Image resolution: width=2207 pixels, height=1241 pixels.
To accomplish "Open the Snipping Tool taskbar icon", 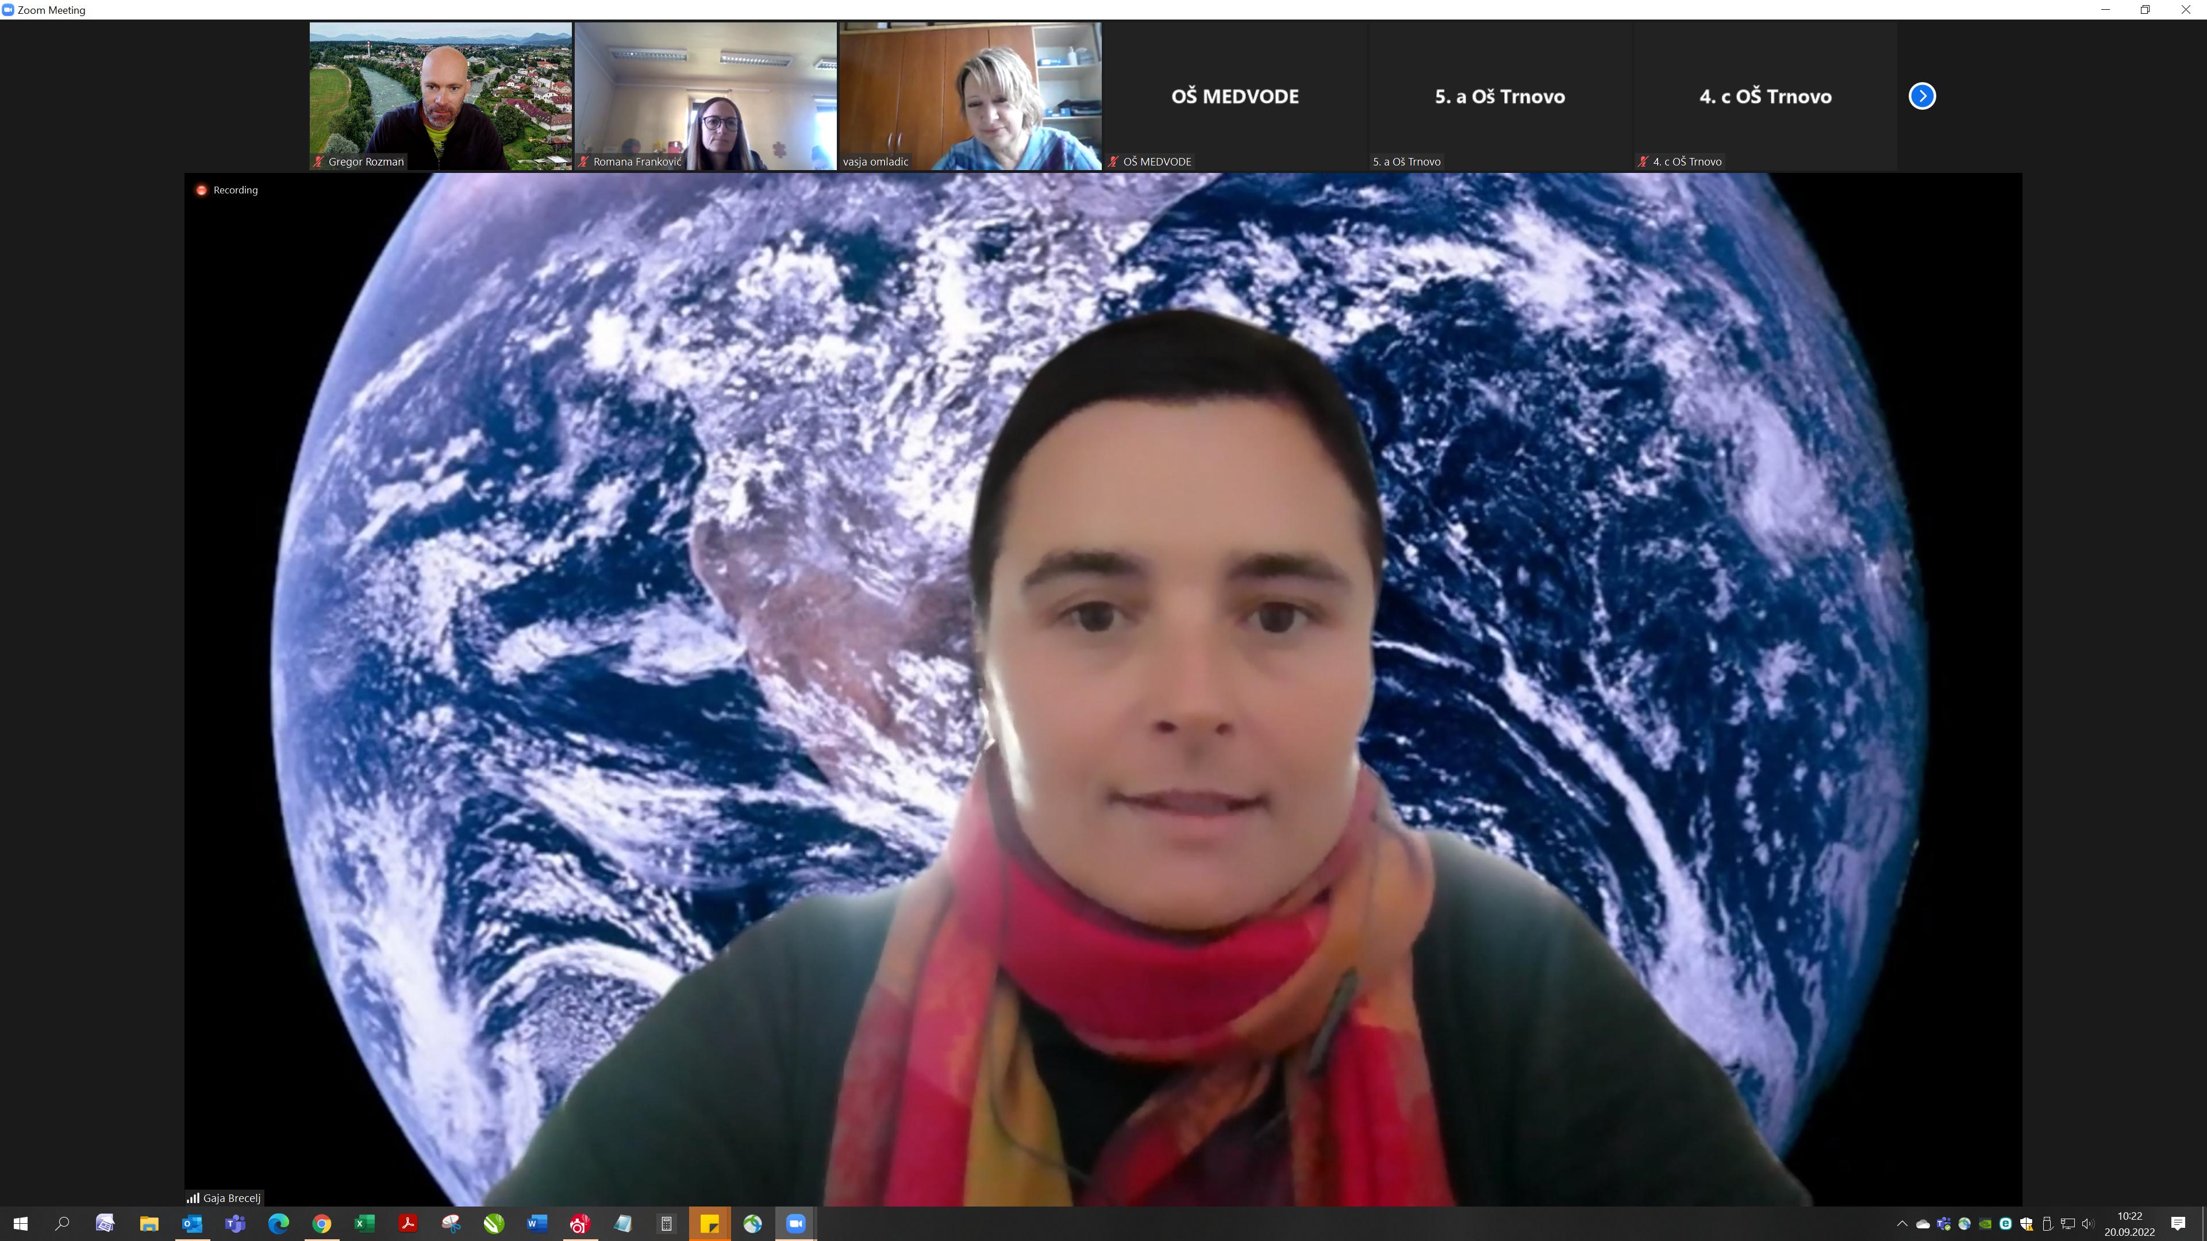I will (x=451, y=1224).
